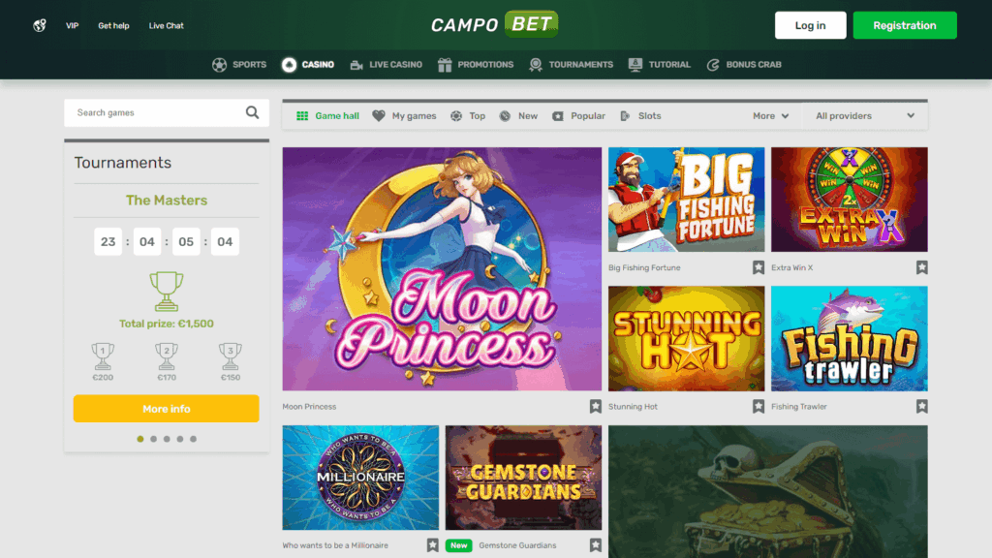Open the Sports section with soccer ball icon
Viewport: 992px width, 558px height.
click(239, 65)
